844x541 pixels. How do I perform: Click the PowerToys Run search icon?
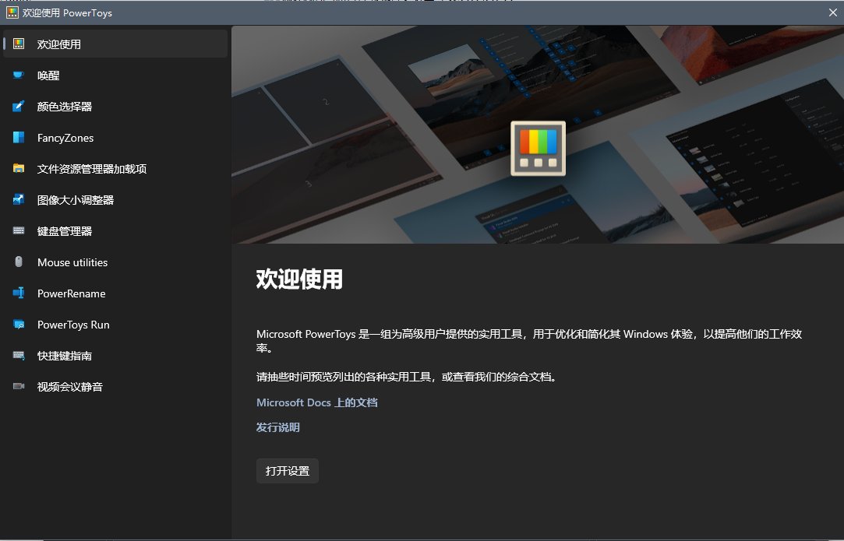pyautogui.click(x=19, y=325)
